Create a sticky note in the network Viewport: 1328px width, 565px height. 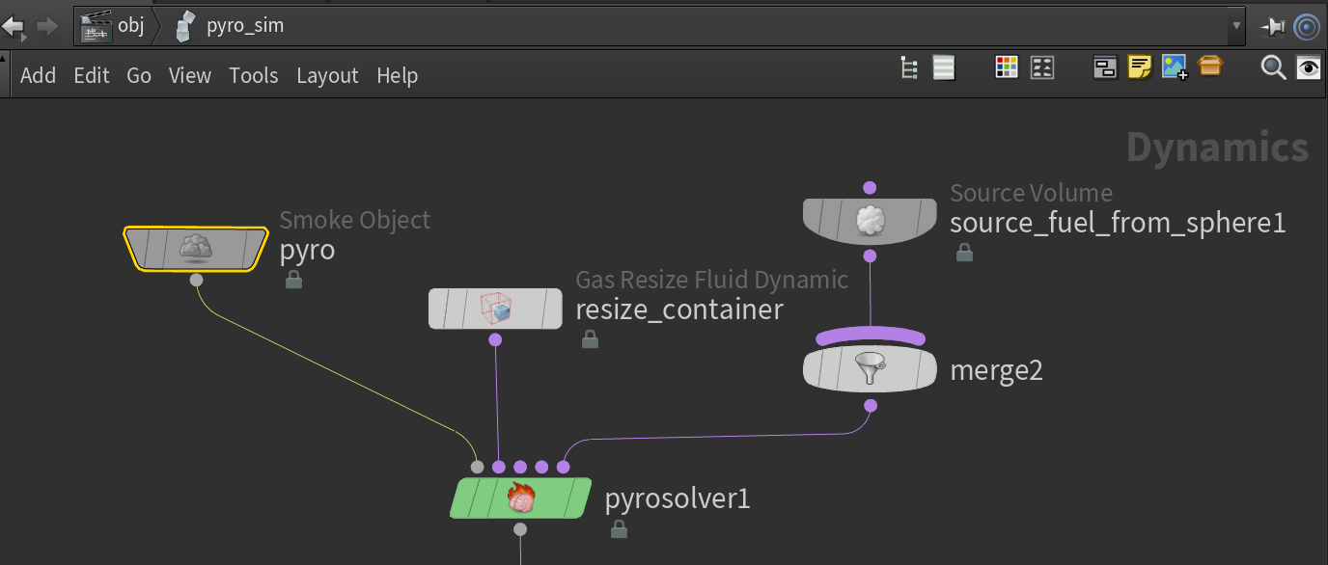coord(1141,67)
